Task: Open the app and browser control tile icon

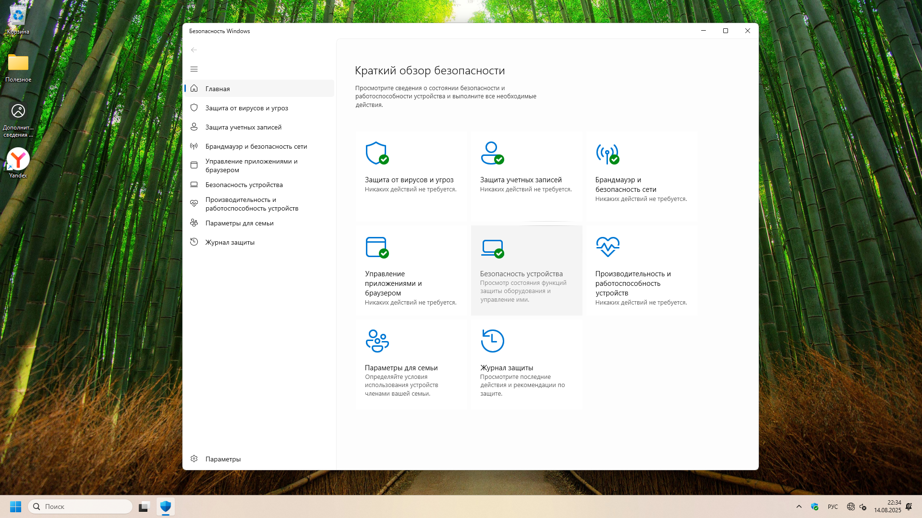Action: [x=377, y=247]
